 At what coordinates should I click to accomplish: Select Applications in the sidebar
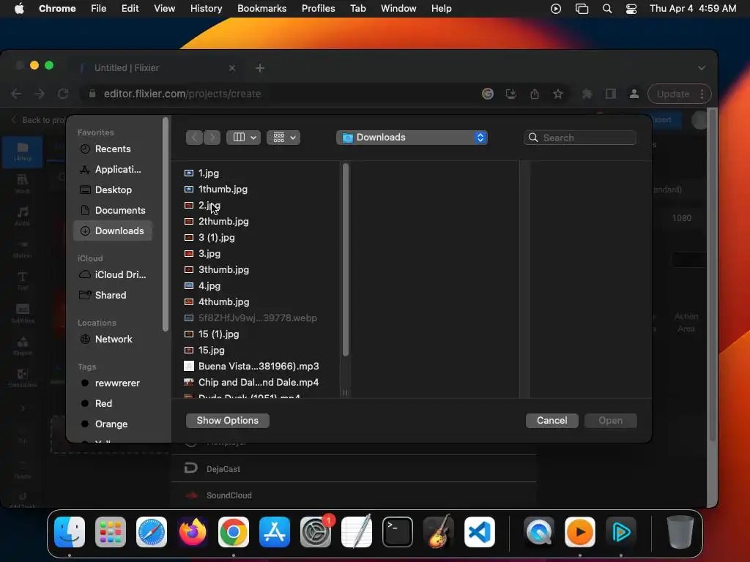(113, 169)
